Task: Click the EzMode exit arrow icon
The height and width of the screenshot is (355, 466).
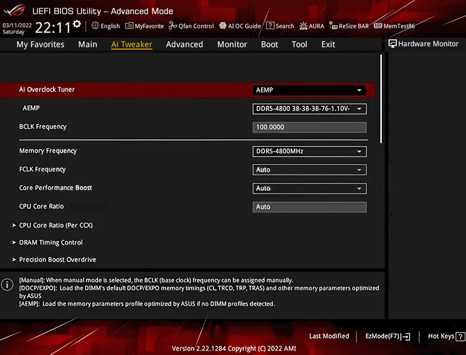Action: 406,336
